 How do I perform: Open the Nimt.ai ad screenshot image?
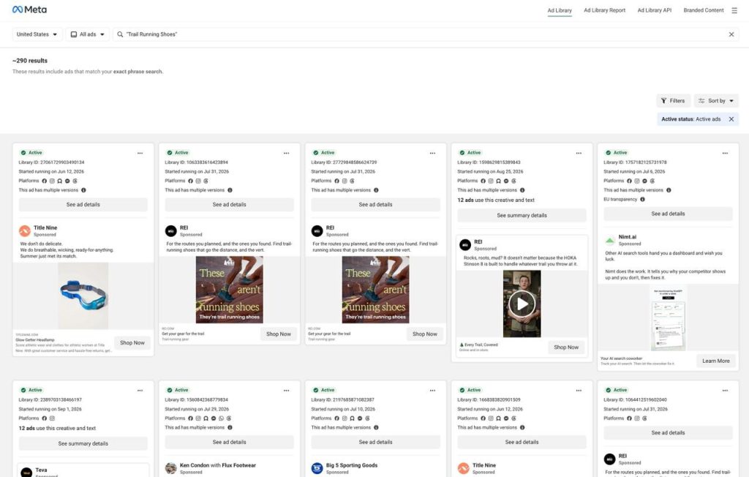click(668, 319)
